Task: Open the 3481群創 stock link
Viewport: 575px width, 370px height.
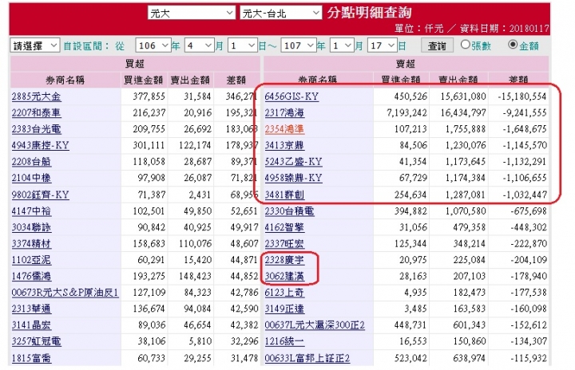Action: pos(284,195)
